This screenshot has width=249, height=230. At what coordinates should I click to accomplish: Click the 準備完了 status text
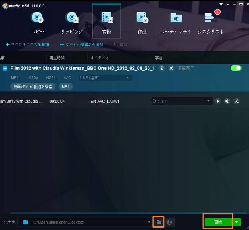pyautogui.click(x=186, y=68)
